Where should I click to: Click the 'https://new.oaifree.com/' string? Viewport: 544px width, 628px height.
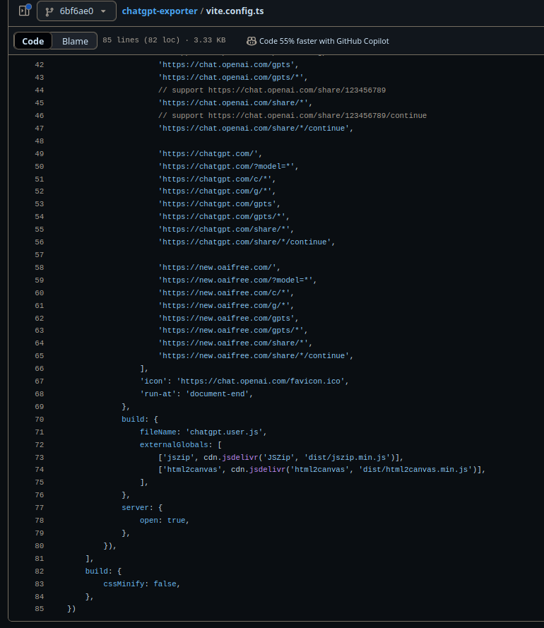point(217,268)
